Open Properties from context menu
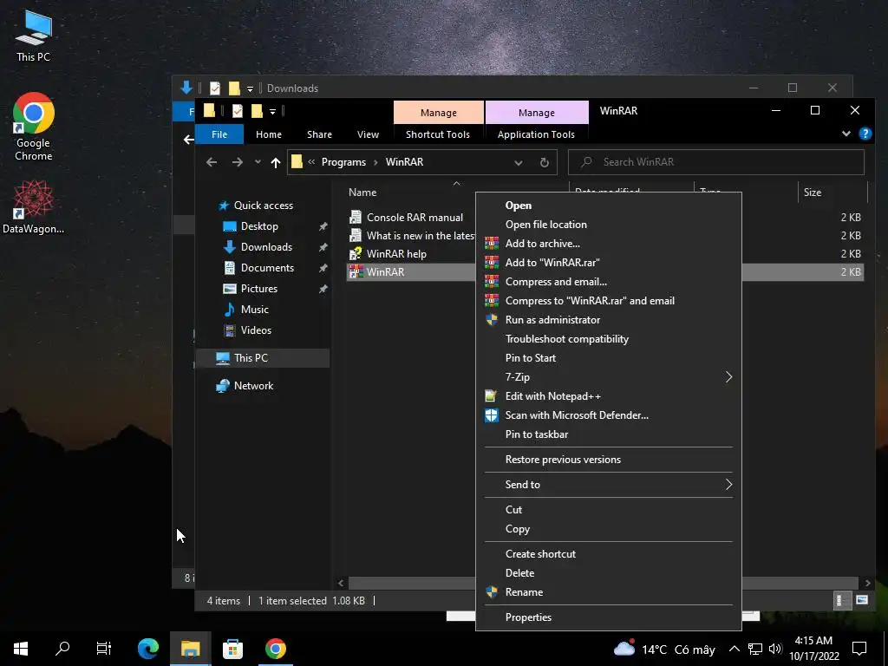Viewport: 888px width, 666px height. point(609,617)
